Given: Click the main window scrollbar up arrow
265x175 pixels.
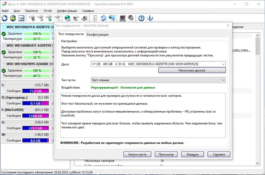Looking at the screenshot, I should (257, 35).
